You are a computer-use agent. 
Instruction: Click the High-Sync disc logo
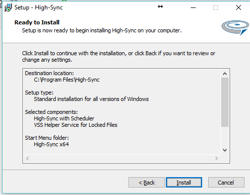point(235,27)
